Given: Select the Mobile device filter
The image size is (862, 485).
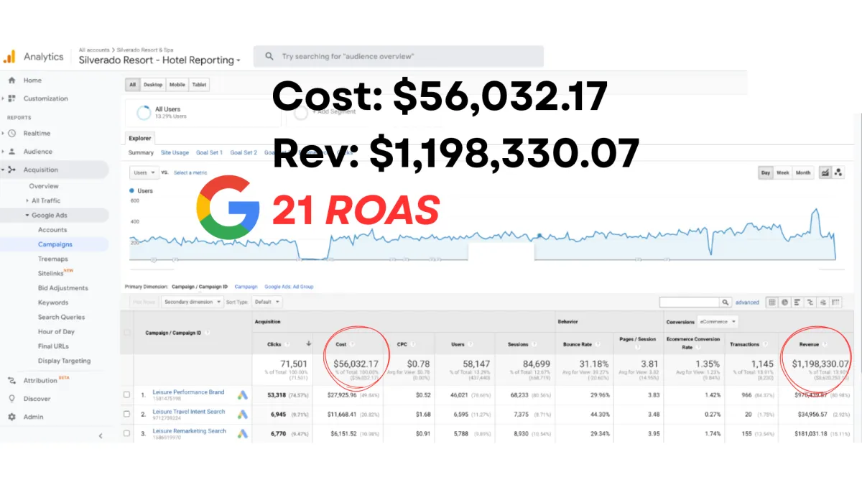Looking at the screenshot, I should [x=177, y=85].
